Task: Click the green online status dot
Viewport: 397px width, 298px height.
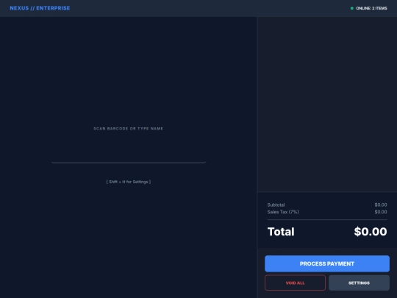Action: (351, 8)
